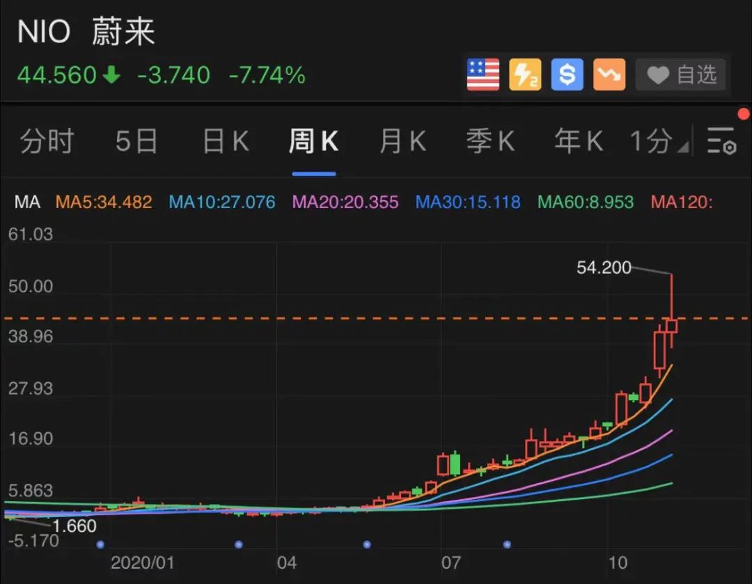Screen dimensions: 752x584
Task: Tap the 16.90 price axis label
Action: (30, 439)
